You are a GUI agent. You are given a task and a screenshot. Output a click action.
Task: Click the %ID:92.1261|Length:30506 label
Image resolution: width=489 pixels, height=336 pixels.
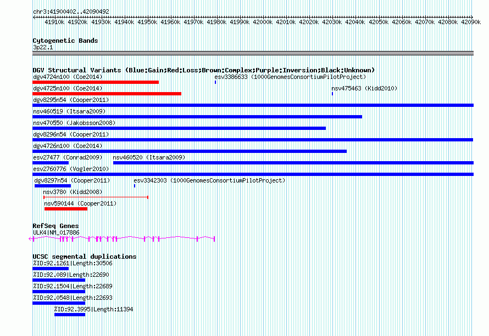click(x=73, y=263)
